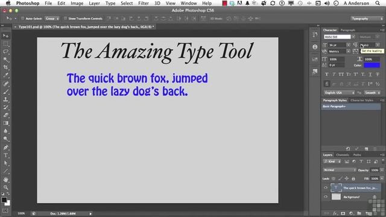The width and height of the screenshot is (386, 217).
Task: Select the Pen tool
Action: pyautogui.click(x=5, y=147)
